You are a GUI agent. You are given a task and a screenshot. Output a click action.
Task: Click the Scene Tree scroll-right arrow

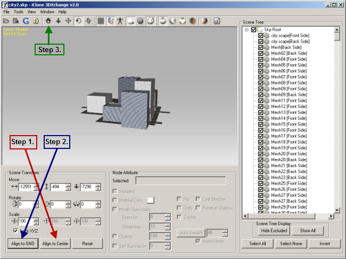331,216
